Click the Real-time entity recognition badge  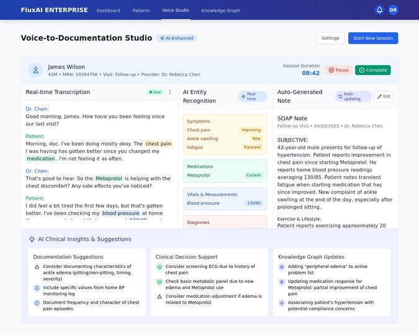coord(253,96)
